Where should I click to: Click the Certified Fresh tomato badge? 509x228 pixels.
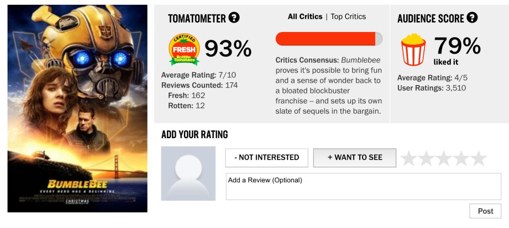(x=184, y=49)
